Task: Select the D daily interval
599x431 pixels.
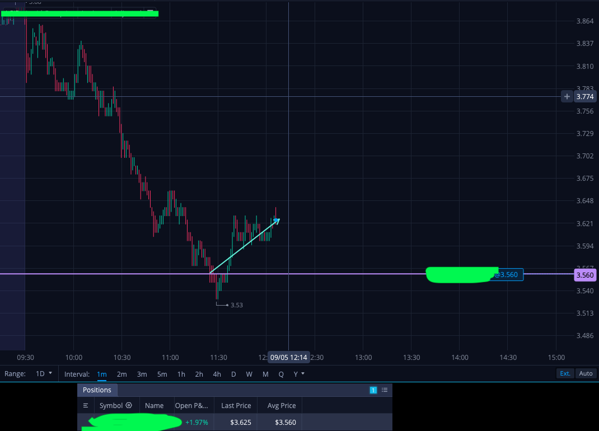Action: 233,374
